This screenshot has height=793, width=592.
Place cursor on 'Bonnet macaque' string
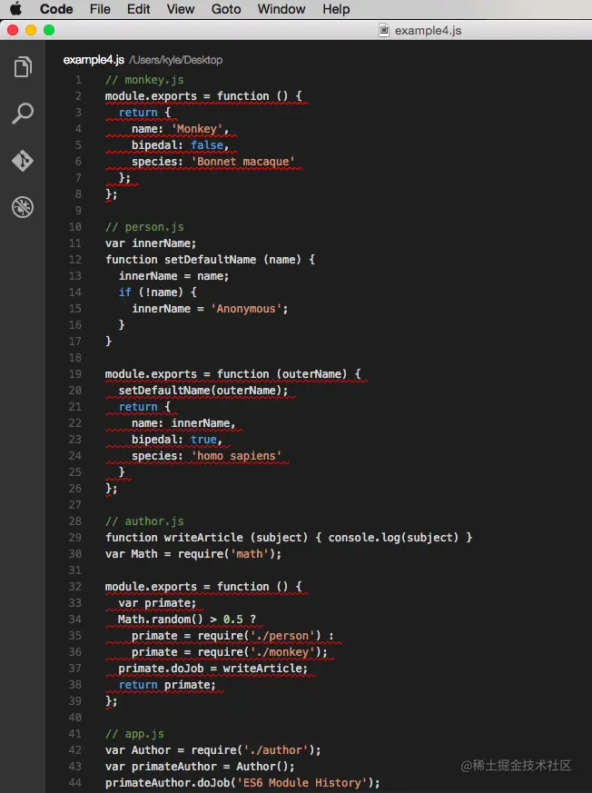(242, 162)
